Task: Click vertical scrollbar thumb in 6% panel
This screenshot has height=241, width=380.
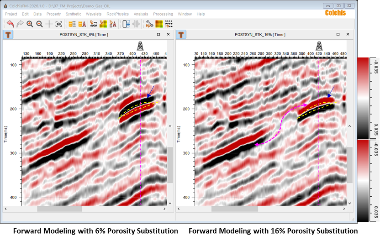Action: 170,165
